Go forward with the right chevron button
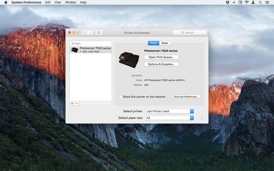 click(90, 32)
